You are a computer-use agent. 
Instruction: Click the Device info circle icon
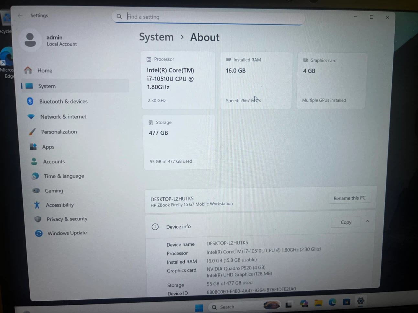155,227
